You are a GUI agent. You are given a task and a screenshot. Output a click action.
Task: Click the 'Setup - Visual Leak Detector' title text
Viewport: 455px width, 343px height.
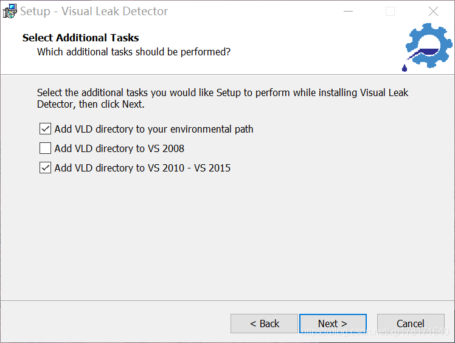94,11
